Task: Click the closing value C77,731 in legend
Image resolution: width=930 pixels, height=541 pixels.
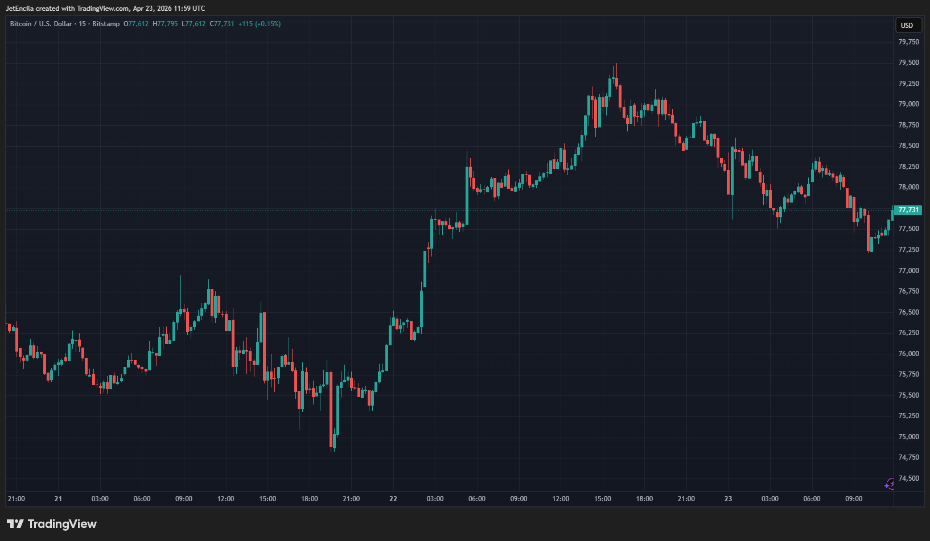Action: pyautogui.click(x=222, y=24)
